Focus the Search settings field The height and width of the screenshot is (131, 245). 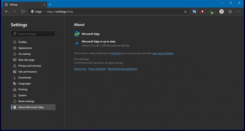(33, 34)
